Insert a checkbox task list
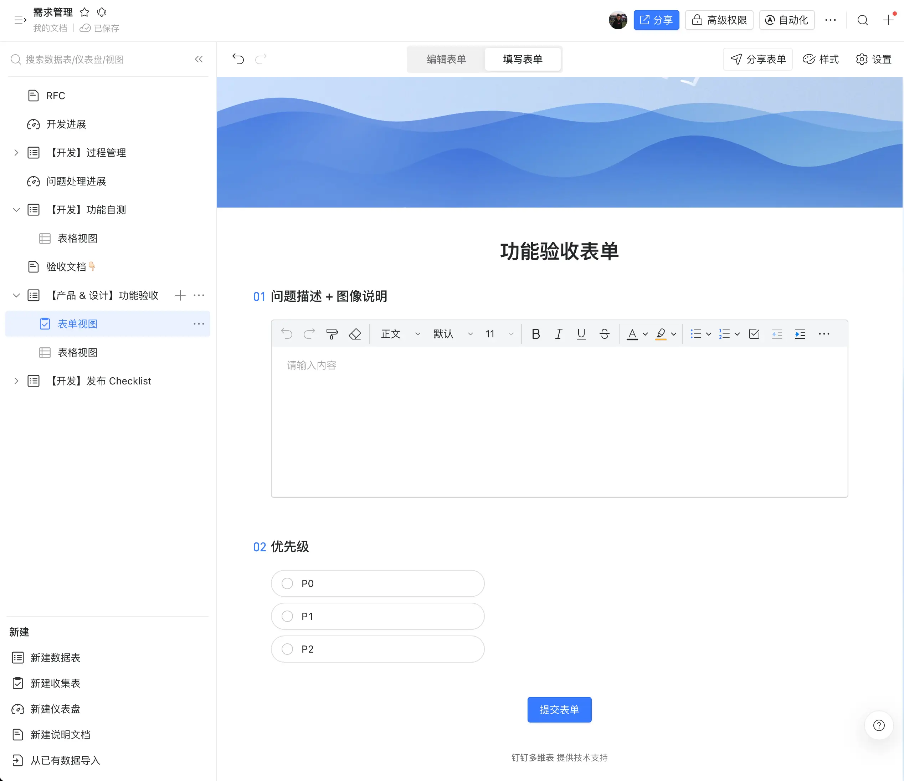Viewport: 904px width, 781px height. (x=754, y=334)
